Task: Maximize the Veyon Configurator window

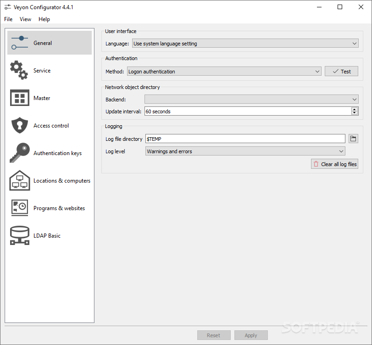Action: coord(340,7)
